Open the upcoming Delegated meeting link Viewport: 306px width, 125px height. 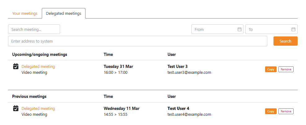click(38, 66)
